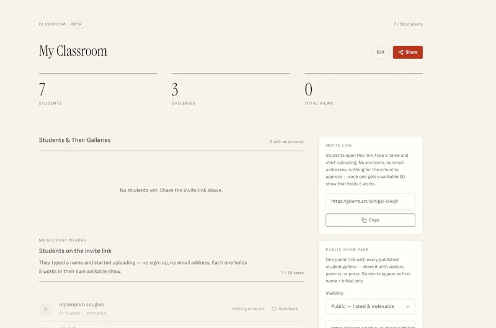Click the 'NO ACCOUNT NEEDED' label

click(x=63, y=240)
